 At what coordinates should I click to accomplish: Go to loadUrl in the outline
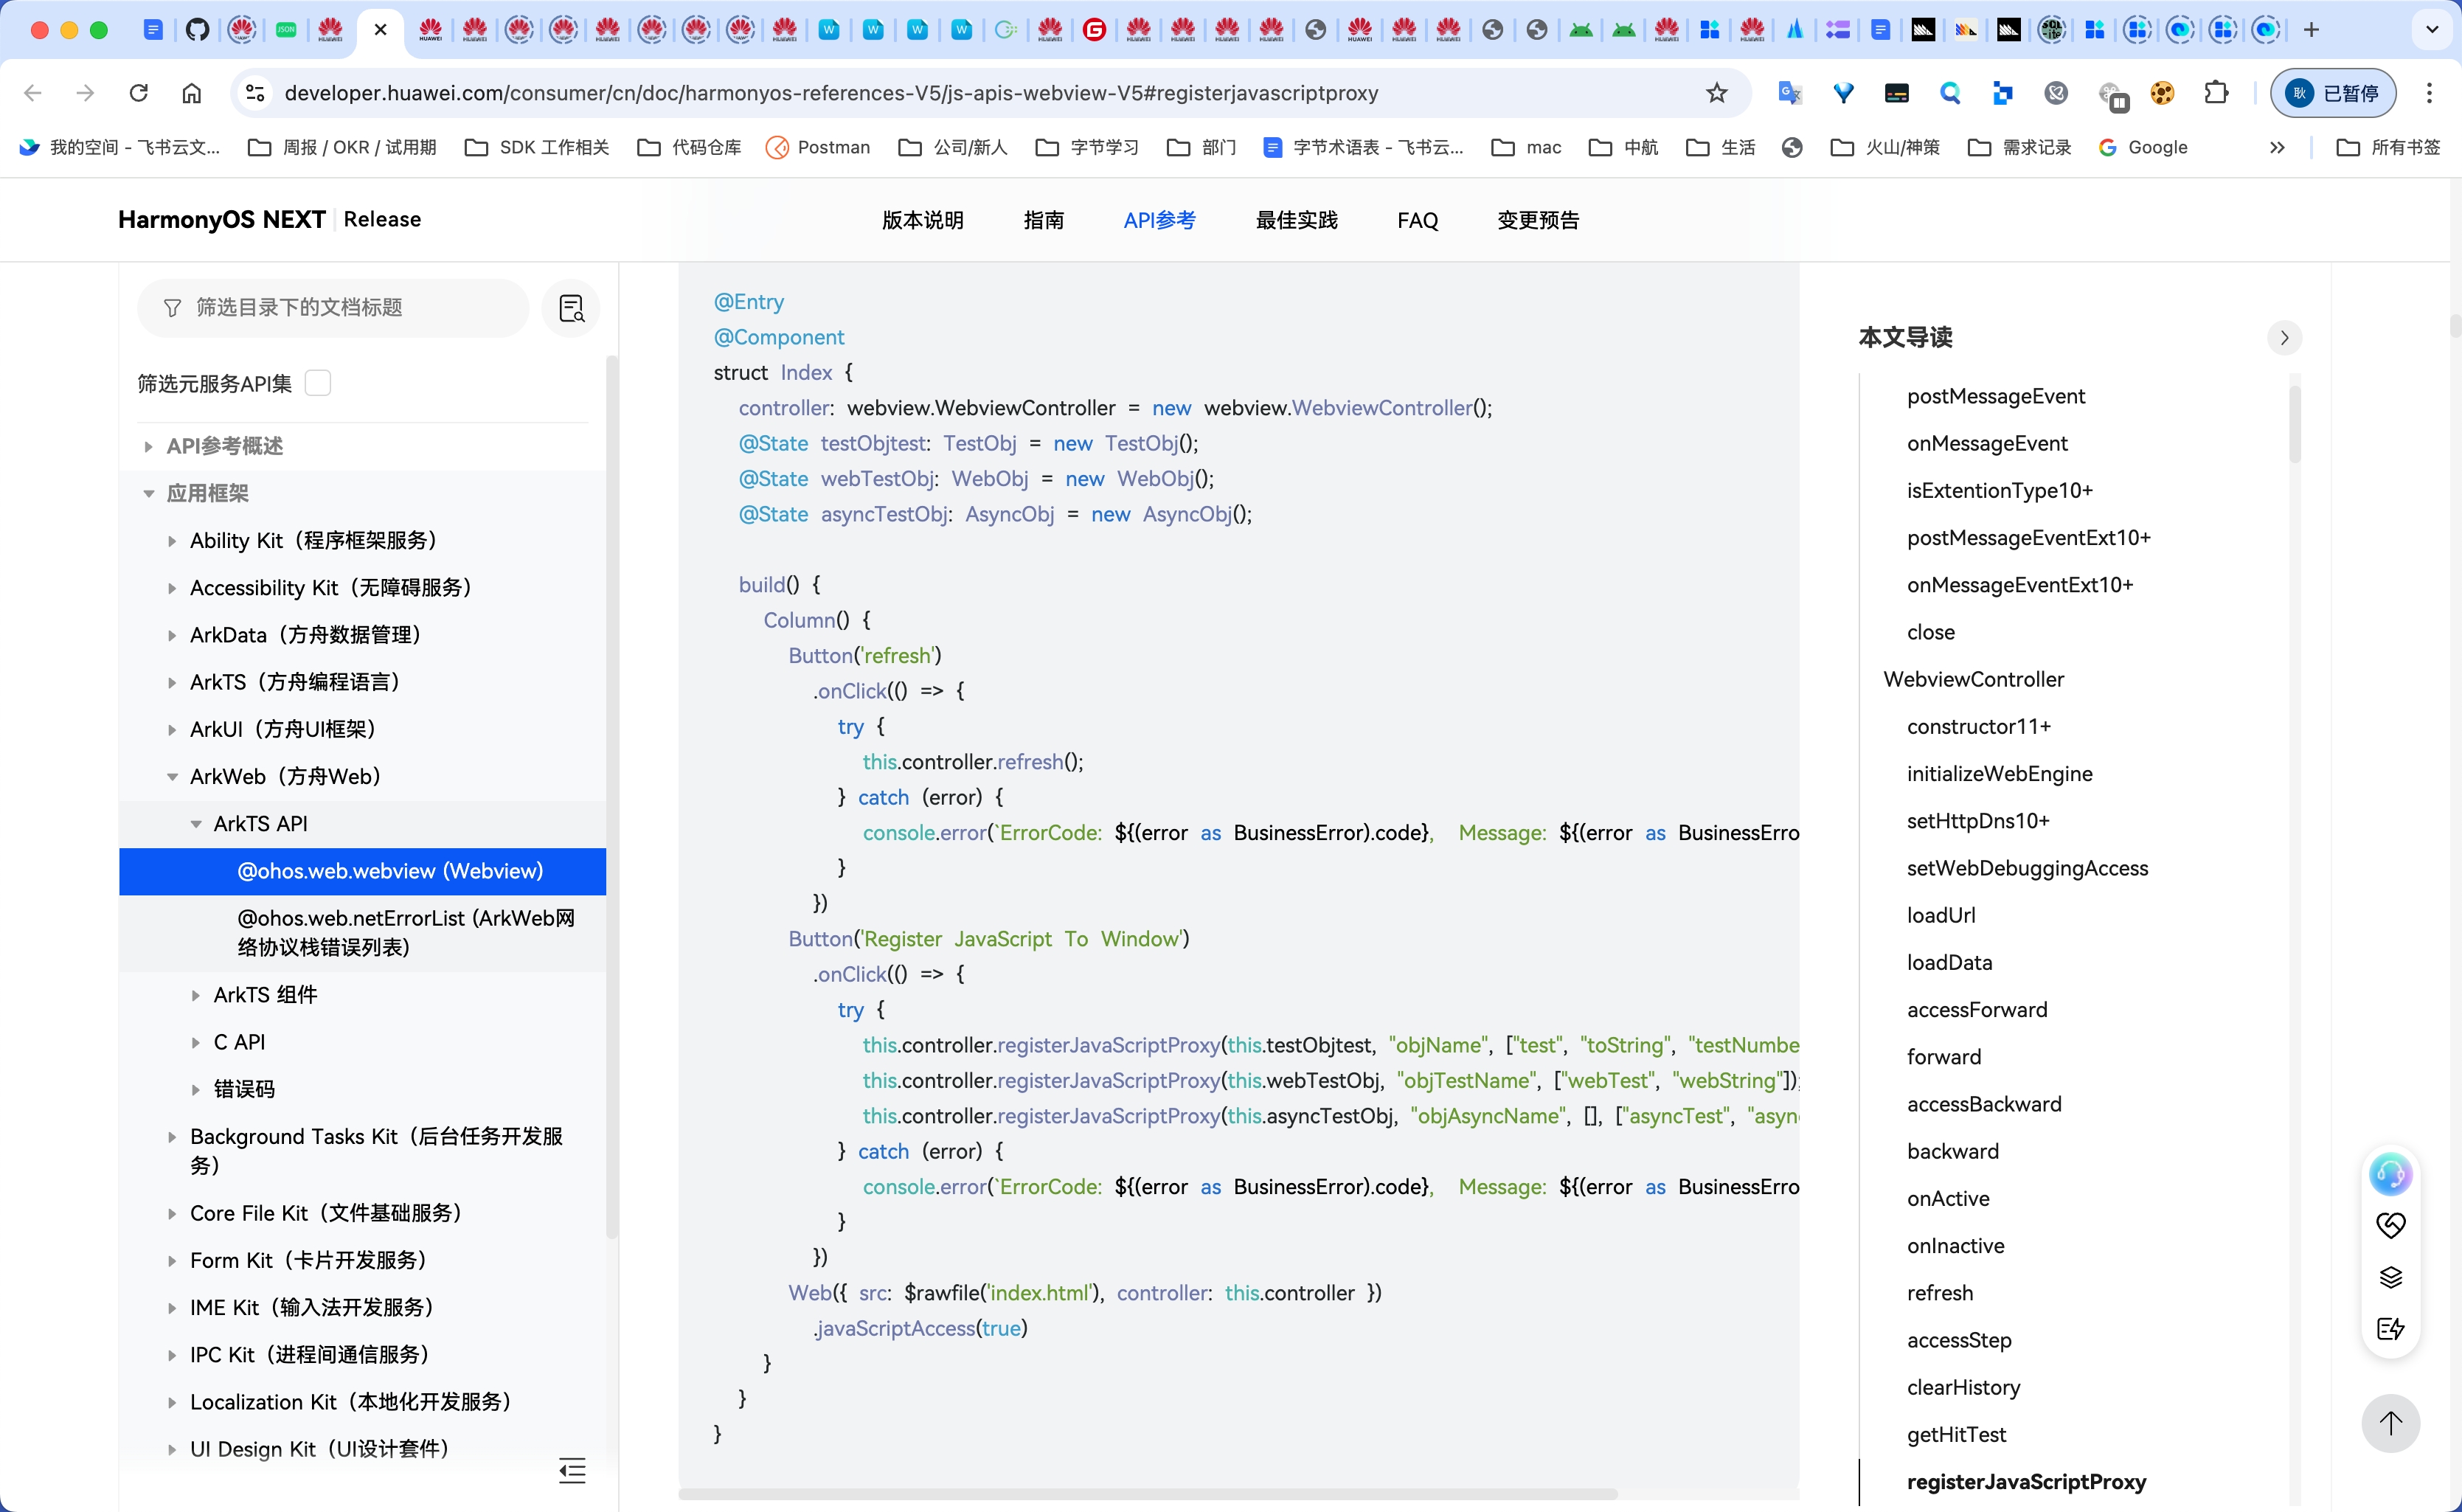pos(1940,915)
